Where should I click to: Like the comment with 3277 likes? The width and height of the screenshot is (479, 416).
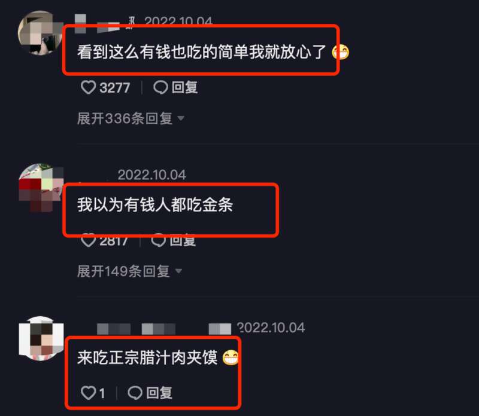point(88,87)
